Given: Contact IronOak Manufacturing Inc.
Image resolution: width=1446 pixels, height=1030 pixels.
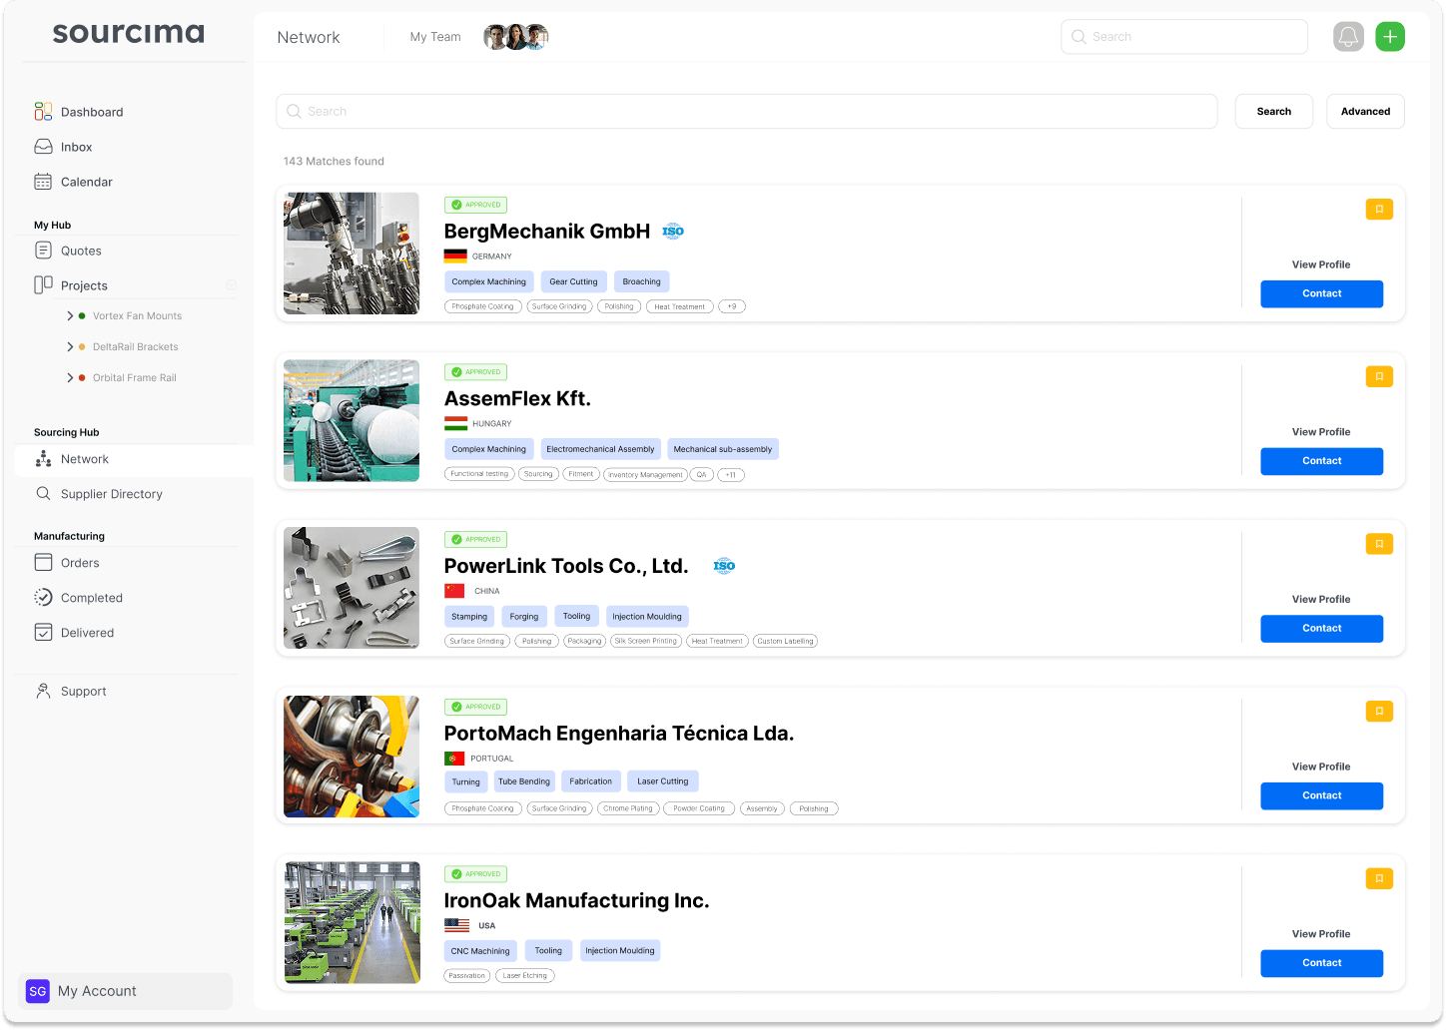Looking at the screenshot, I should [x=1322, y=963].
